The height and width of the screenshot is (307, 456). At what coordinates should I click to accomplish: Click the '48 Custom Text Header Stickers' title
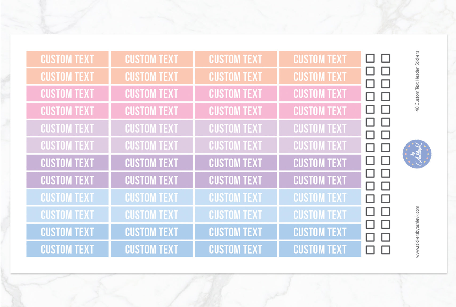pyautogui.click(x=417, y=81)
